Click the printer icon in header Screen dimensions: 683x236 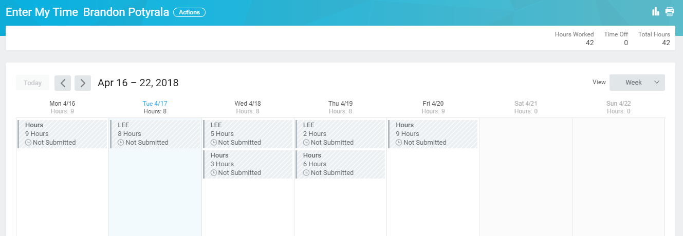coord(670,11)
